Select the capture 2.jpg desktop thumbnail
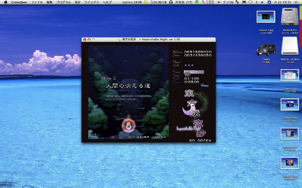The image size is (302, 188). tap(290, 105)
